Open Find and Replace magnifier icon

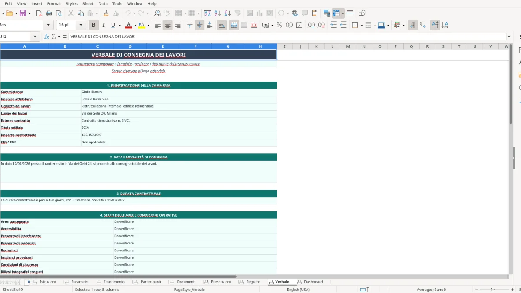(x=157, y=13)
